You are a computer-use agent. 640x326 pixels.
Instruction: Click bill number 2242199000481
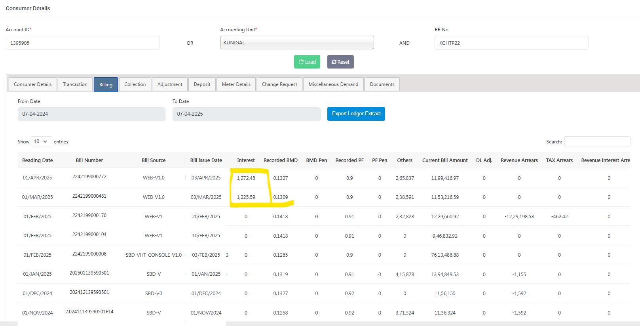coord(89,196)
